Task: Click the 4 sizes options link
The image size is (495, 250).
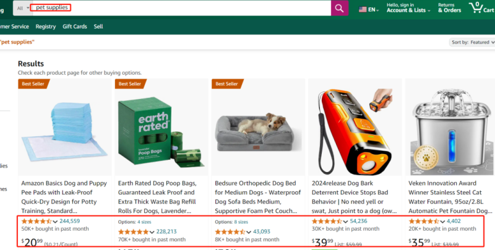Action: click(144, 222)
